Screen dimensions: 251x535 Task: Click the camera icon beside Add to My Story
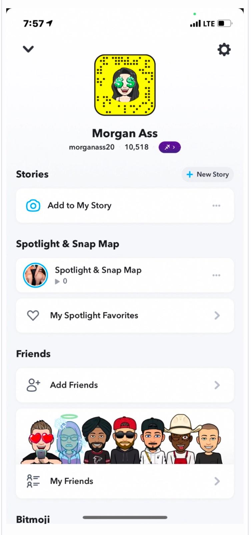(33, 206)
